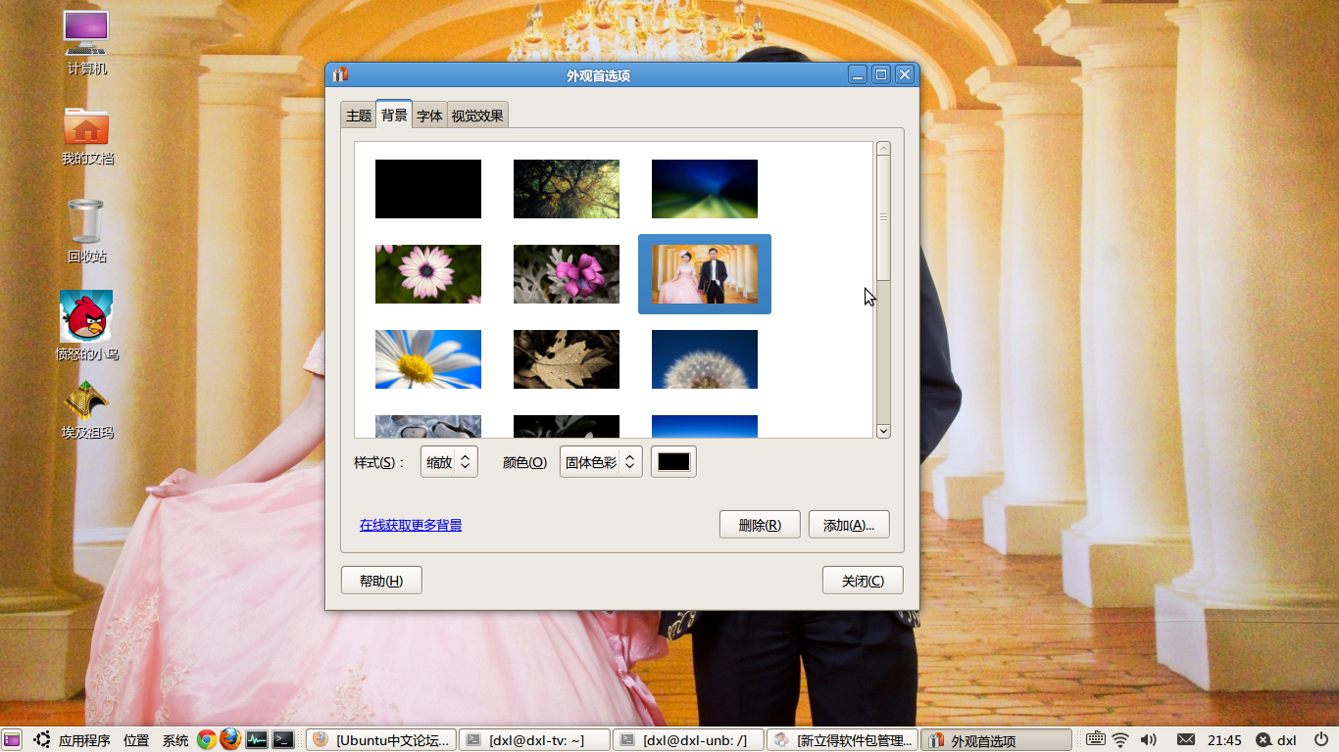Open the mail messaging indicator

click(1186, 740)
